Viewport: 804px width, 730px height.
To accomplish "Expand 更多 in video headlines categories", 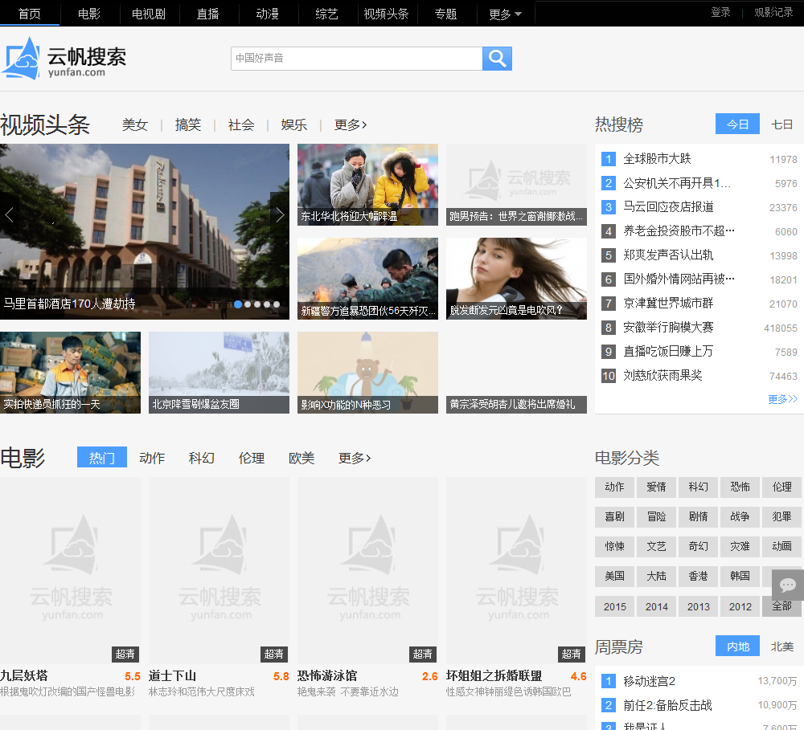I will [x=351, y=124].
